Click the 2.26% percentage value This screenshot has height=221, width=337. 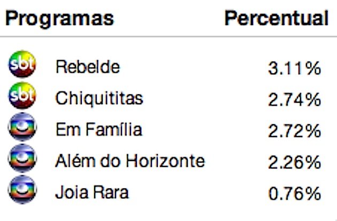[295, 163]
